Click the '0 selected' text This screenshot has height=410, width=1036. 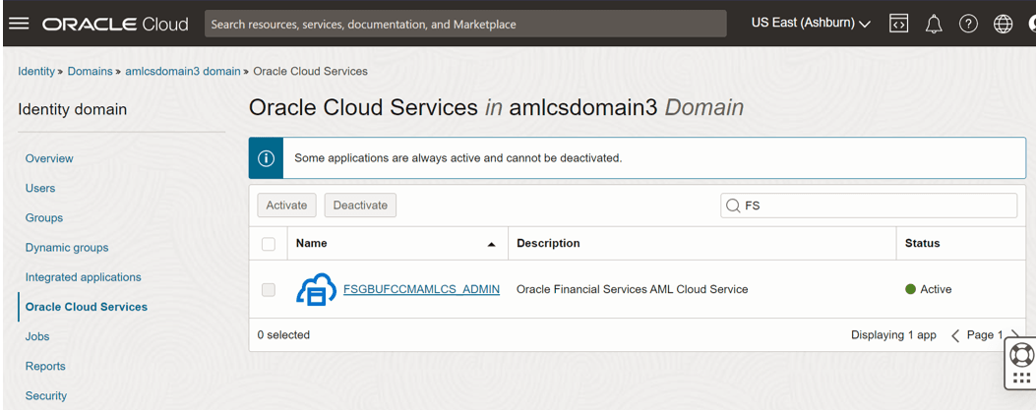[x=283, y=335]
